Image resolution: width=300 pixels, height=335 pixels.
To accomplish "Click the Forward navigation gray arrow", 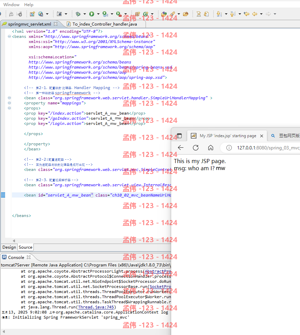I will click(x=268, y=14).
